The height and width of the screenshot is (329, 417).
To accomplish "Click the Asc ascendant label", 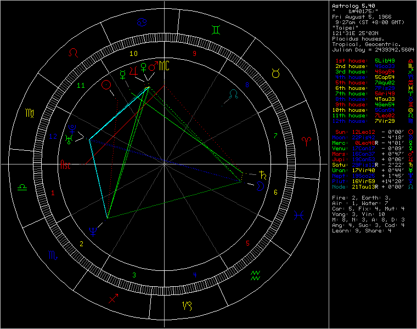I will (x=65, y=164).
